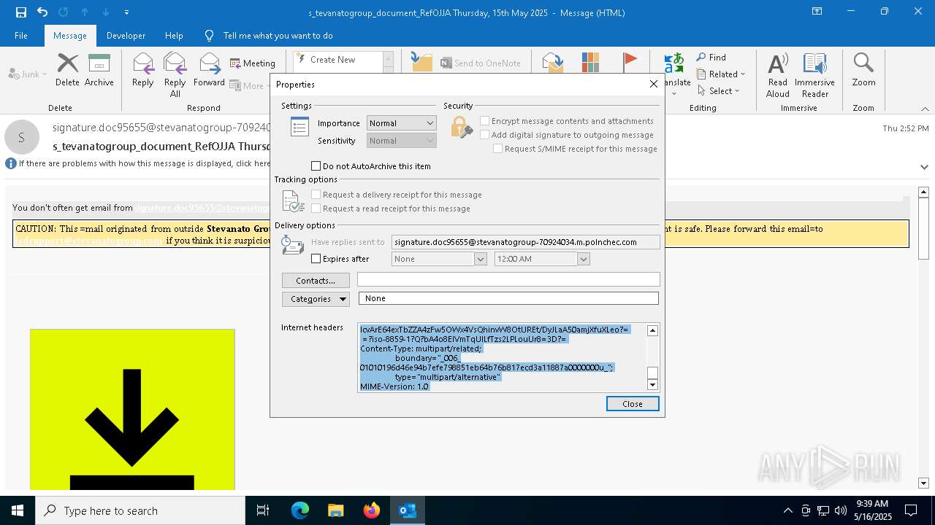Screen dimensions: 935x525
Task: Open the Categories dropdown button
Action: point(316,299)
